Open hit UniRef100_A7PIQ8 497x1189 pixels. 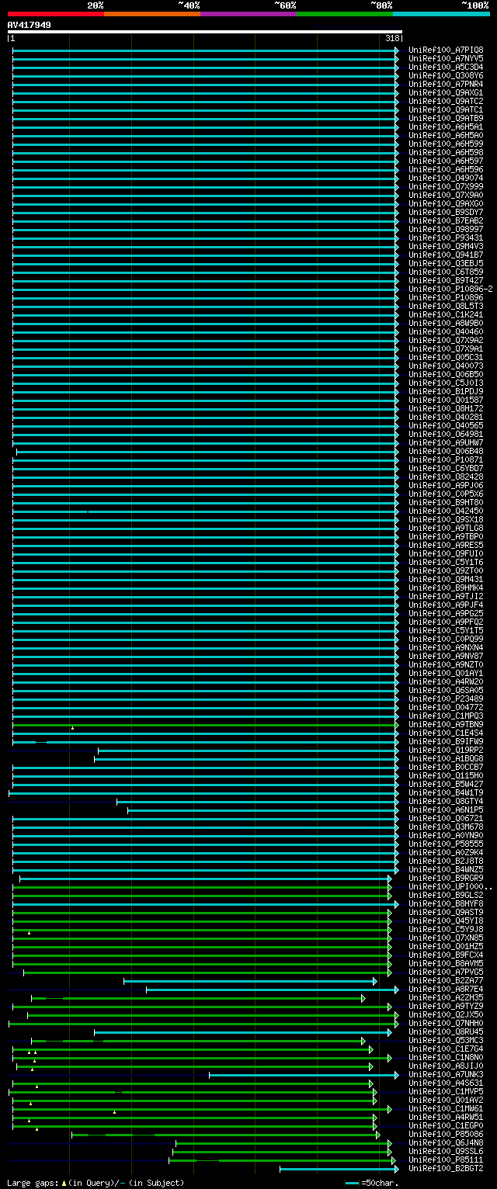pos(446,50)
